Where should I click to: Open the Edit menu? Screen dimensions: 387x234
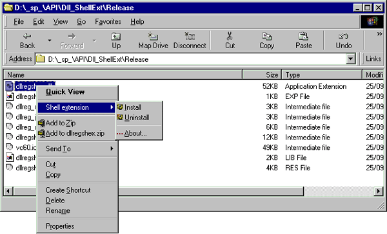(39, 22)
